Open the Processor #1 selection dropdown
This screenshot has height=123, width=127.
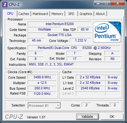[44, 106]
